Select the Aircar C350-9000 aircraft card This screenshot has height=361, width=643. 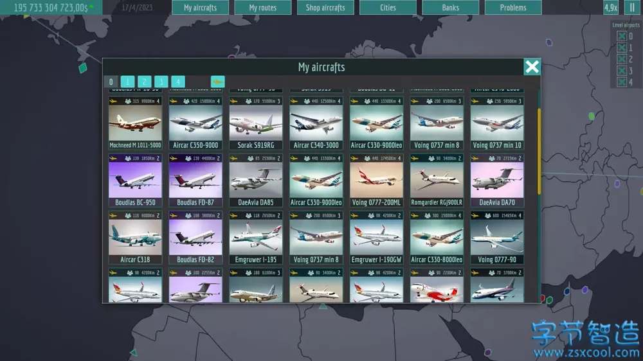coord(195,123)
